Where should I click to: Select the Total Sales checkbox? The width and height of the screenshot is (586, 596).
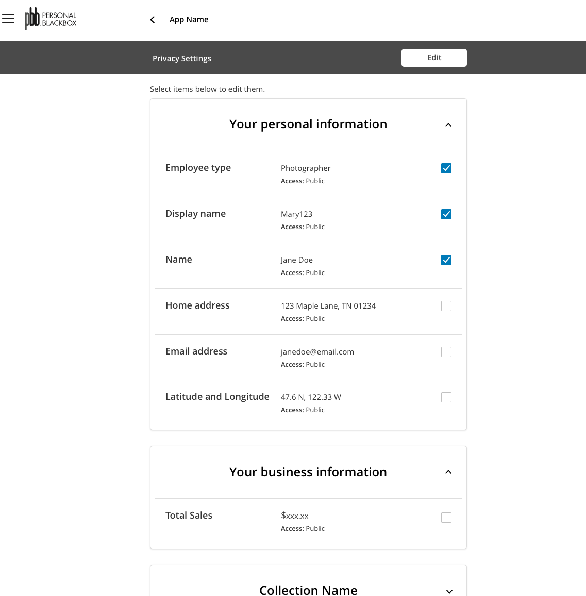coord(446,518)
